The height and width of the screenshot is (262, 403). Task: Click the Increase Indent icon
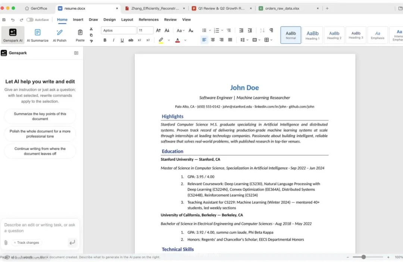250,30
